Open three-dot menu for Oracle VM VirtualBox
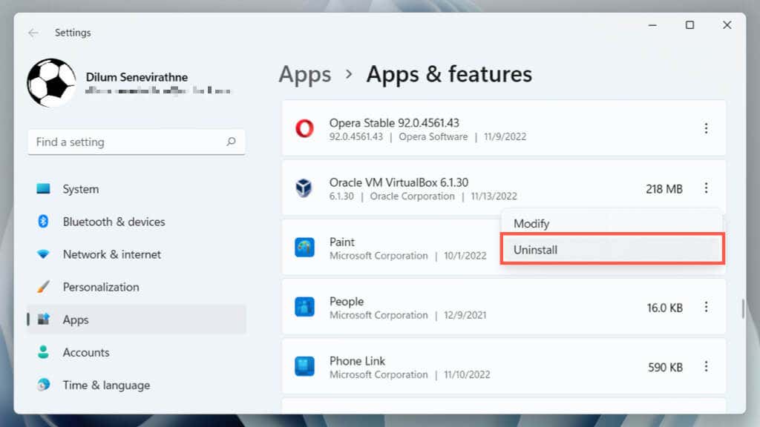 (706, 188)
